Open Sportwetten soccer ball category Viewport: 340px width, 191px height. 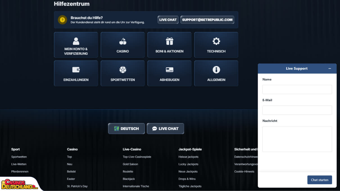pyautogui.click(x=123, y=73)
